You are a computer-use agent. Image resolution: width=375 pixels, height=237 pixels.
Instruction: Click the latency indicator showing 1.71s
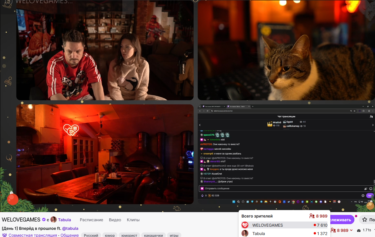tap(364, 230)
